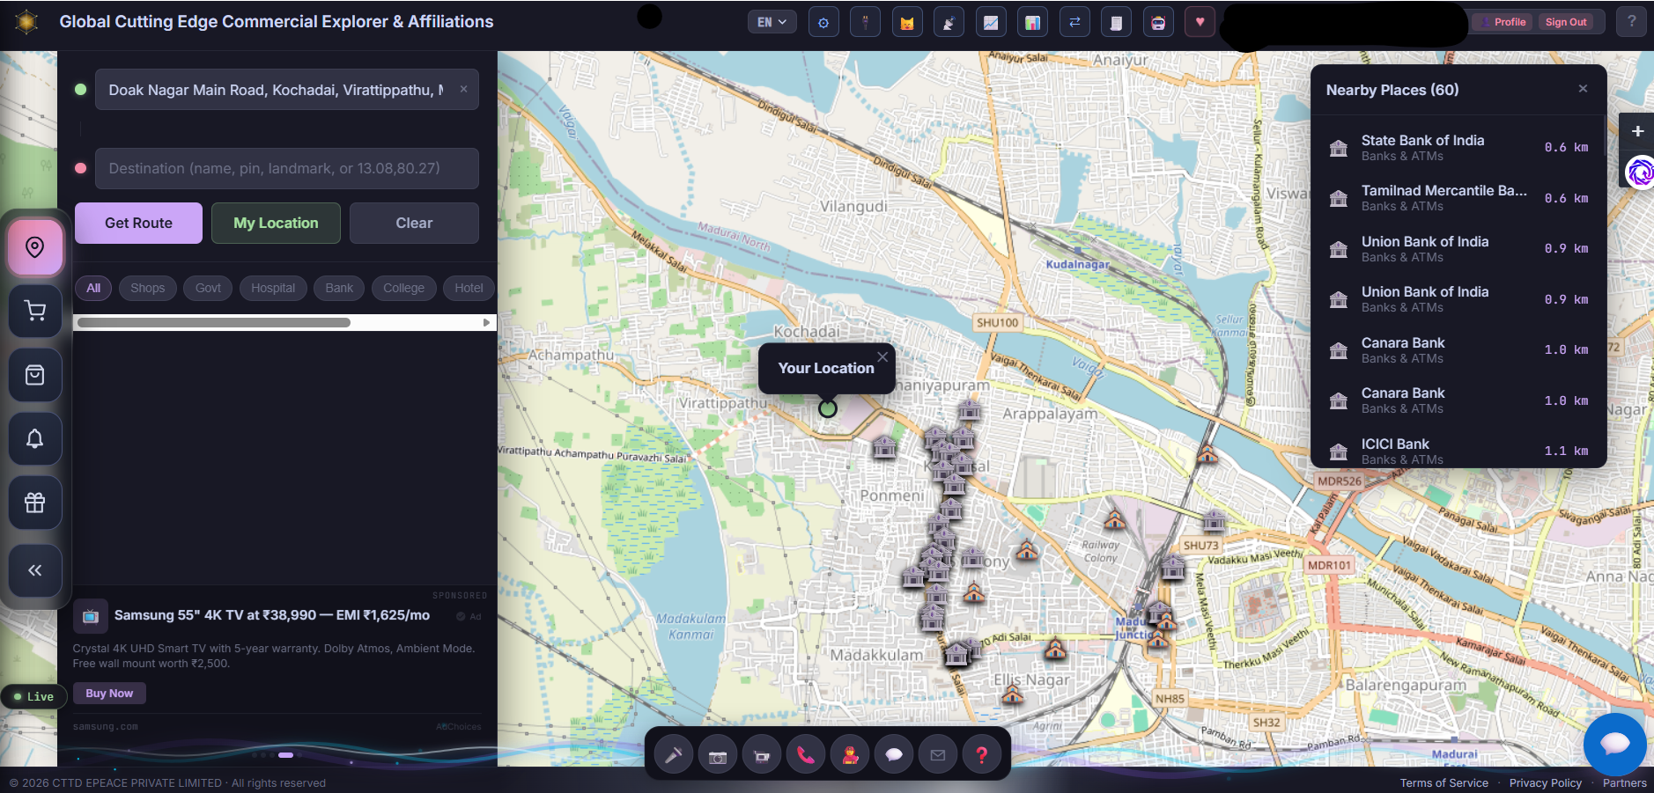The image size is (1654, 793).
Task: Click the filter chips horizontal scrollbar
Action: [214, 323]
